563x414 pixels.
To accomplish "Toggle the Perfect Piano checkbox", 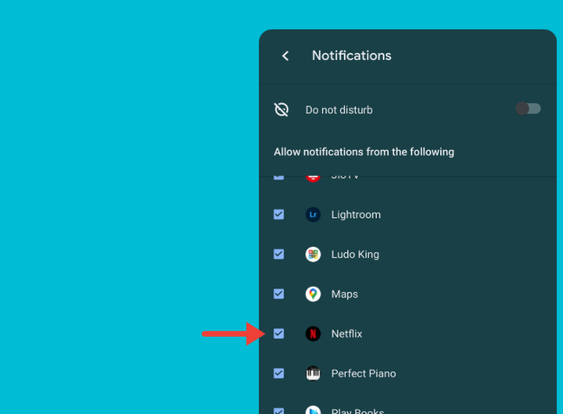I will coord(279,373).
